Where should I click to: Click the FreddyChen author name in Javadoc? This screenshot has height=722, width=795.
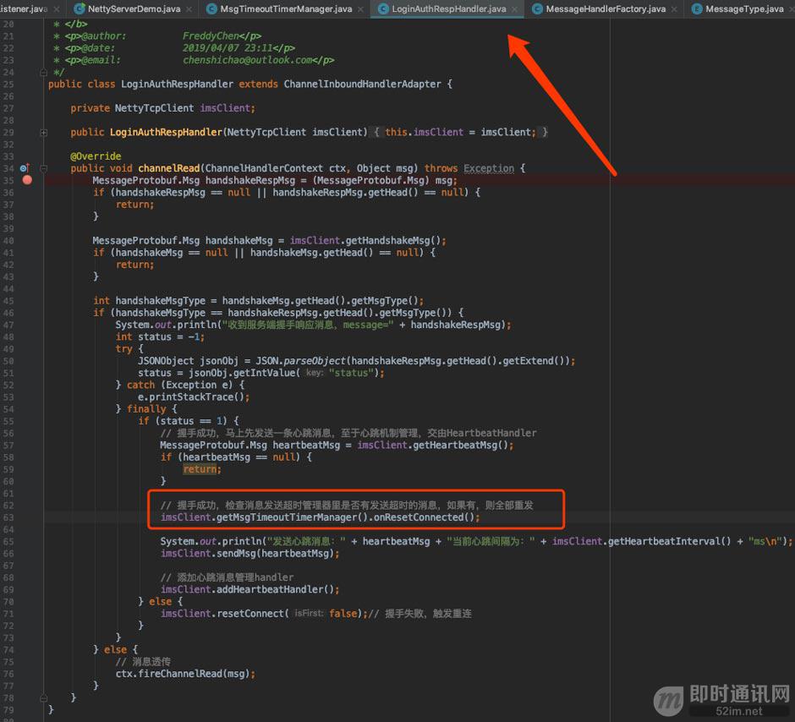point(211,36)
